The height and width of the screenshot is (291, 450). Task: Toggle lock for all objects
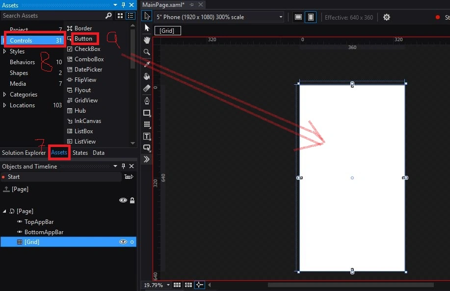point(132,200)
